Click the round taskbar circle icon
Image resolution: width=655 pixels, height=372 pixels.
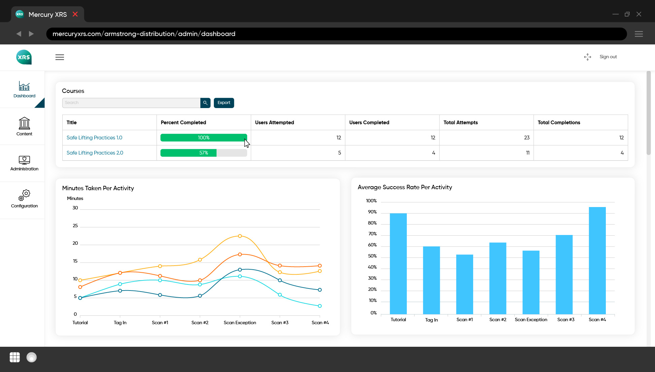32,357
